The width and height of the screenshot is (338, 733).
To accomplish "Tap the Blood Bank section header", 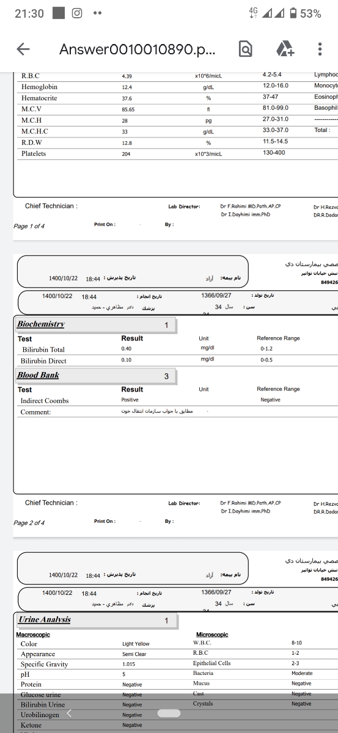I will coord(38,375).
